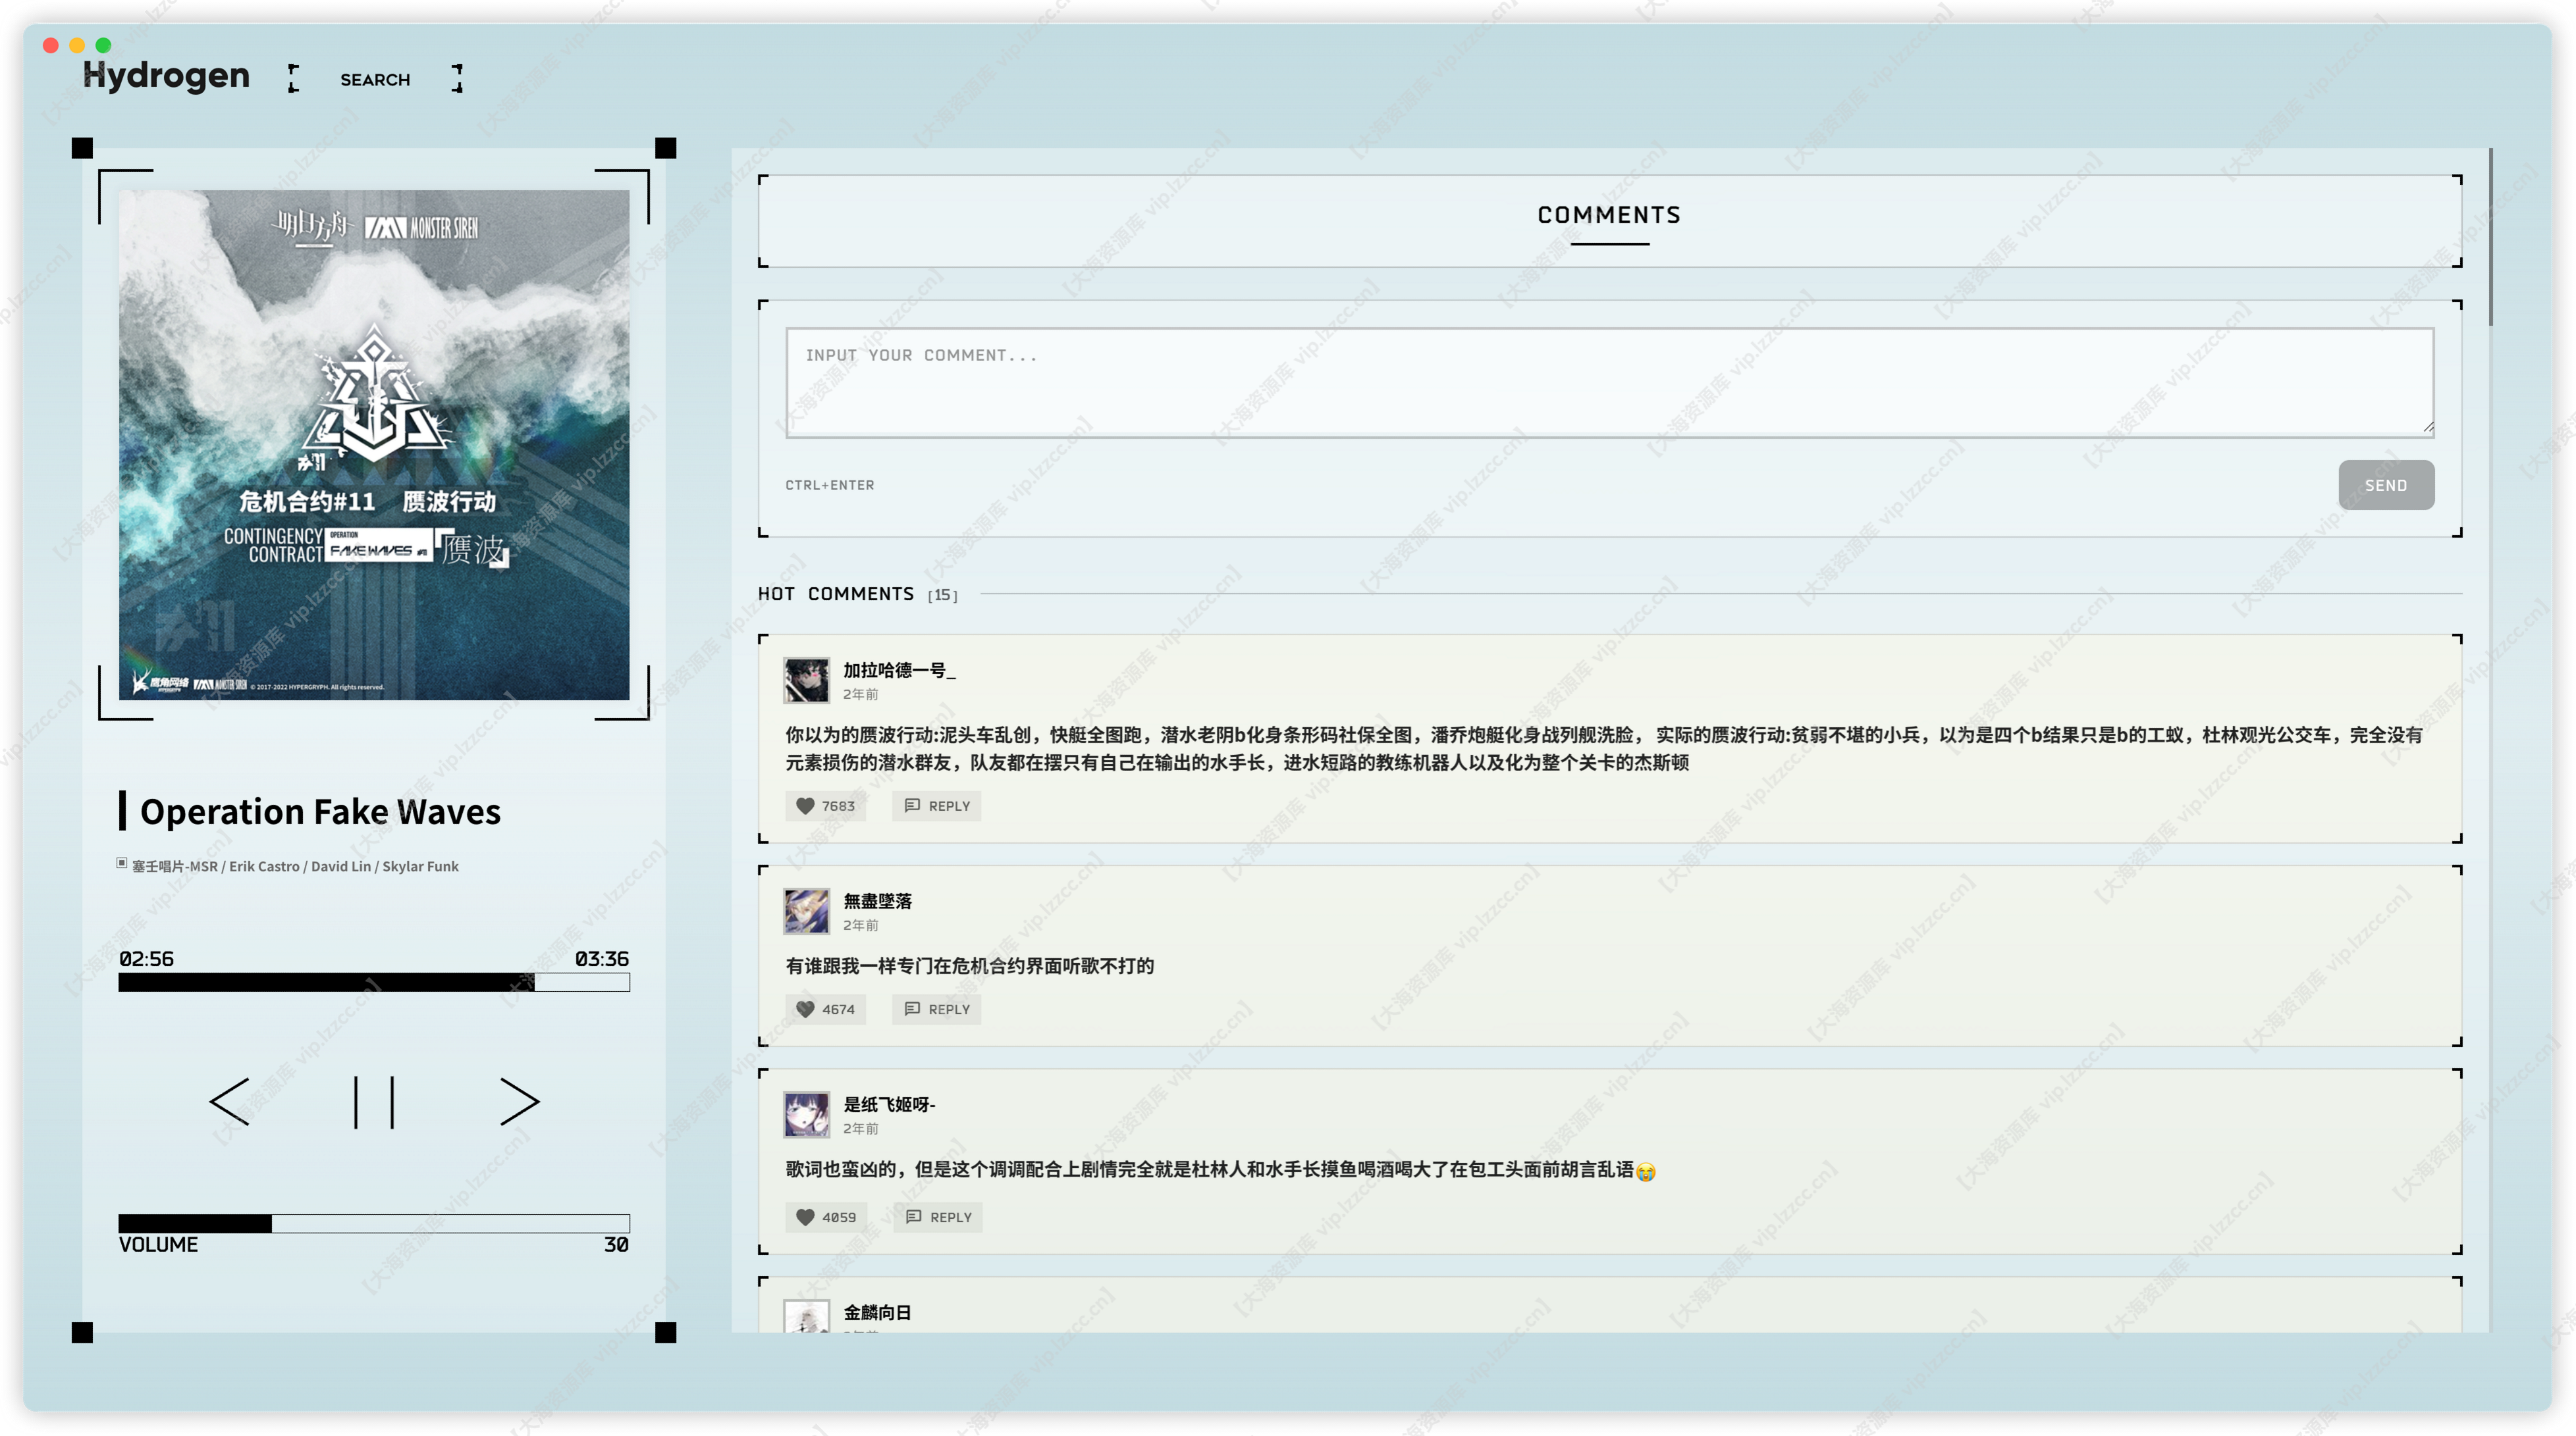This screenshot has height=1436, width=2576.
Task: Select the Comments tab
Action: [1609, 216]
